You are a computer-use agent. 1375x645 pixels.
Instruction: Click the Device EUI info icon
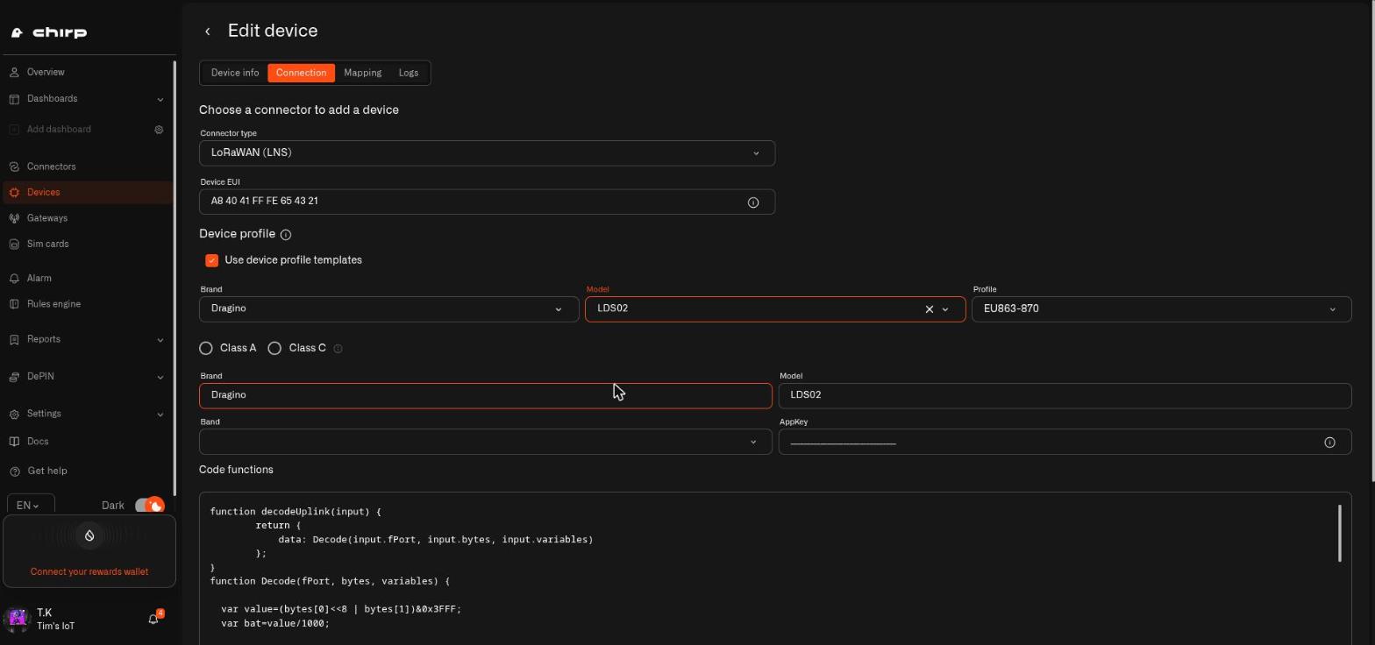(753, 202)
